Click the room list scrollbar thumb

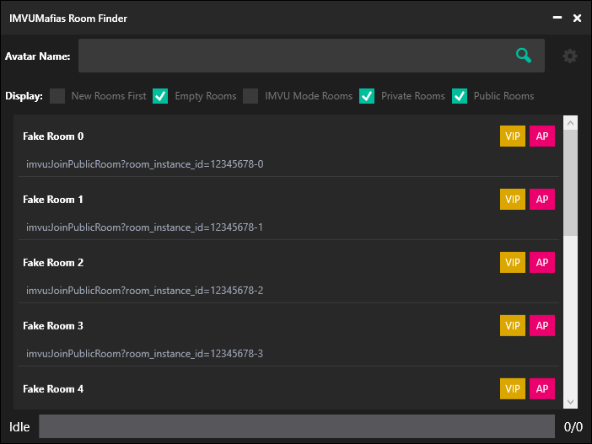coord(570,183)
